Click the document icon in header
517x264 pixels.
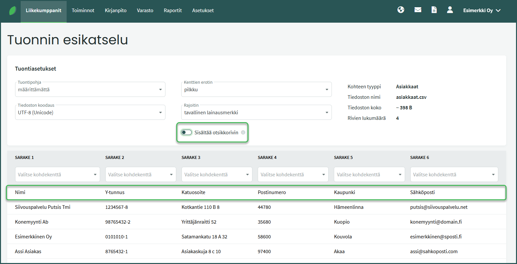tap(434, 10)
